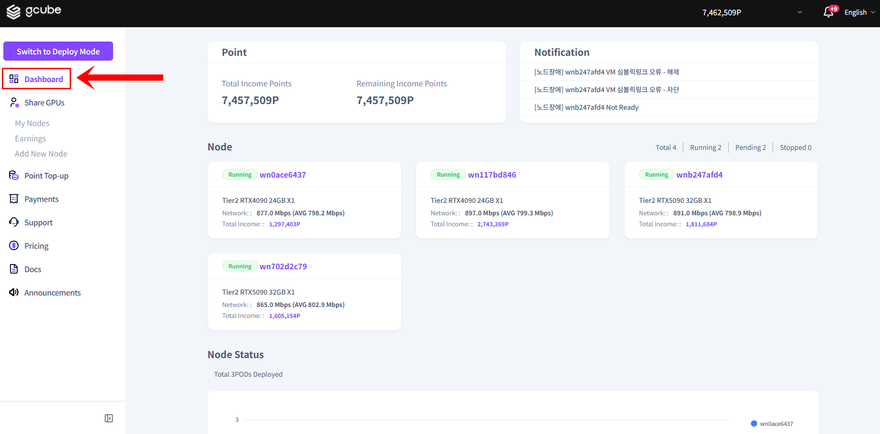Open the English language dropdown
Image resolution: width=880 pixels, height=434 pixels.
(859, 12)
